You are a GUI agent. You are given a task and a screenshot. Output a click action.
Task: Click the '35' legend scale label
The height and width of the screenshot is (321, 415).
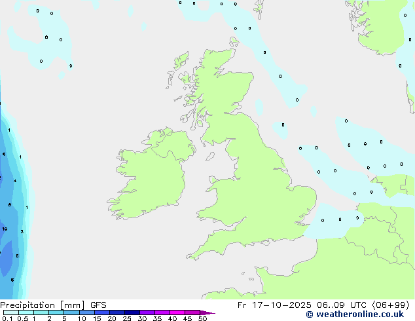(157, 318)
